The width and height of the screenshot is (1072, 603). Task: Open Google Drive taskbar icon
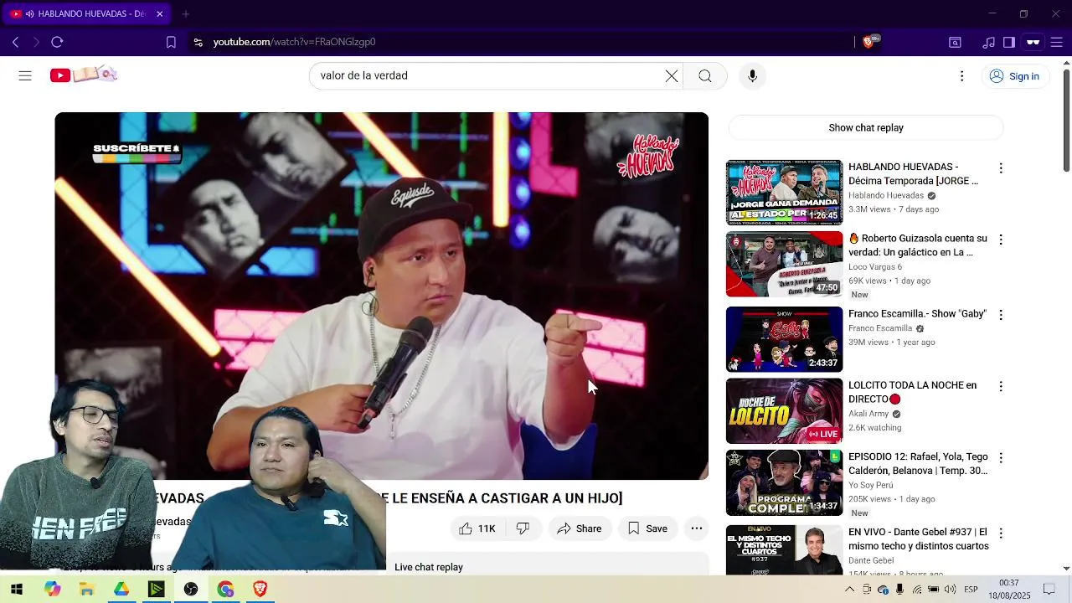pos(121,590)
